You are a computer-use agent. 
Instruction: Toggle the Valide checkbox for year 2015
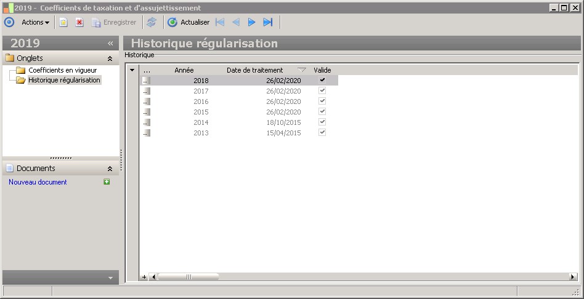(x=322, y=111)
